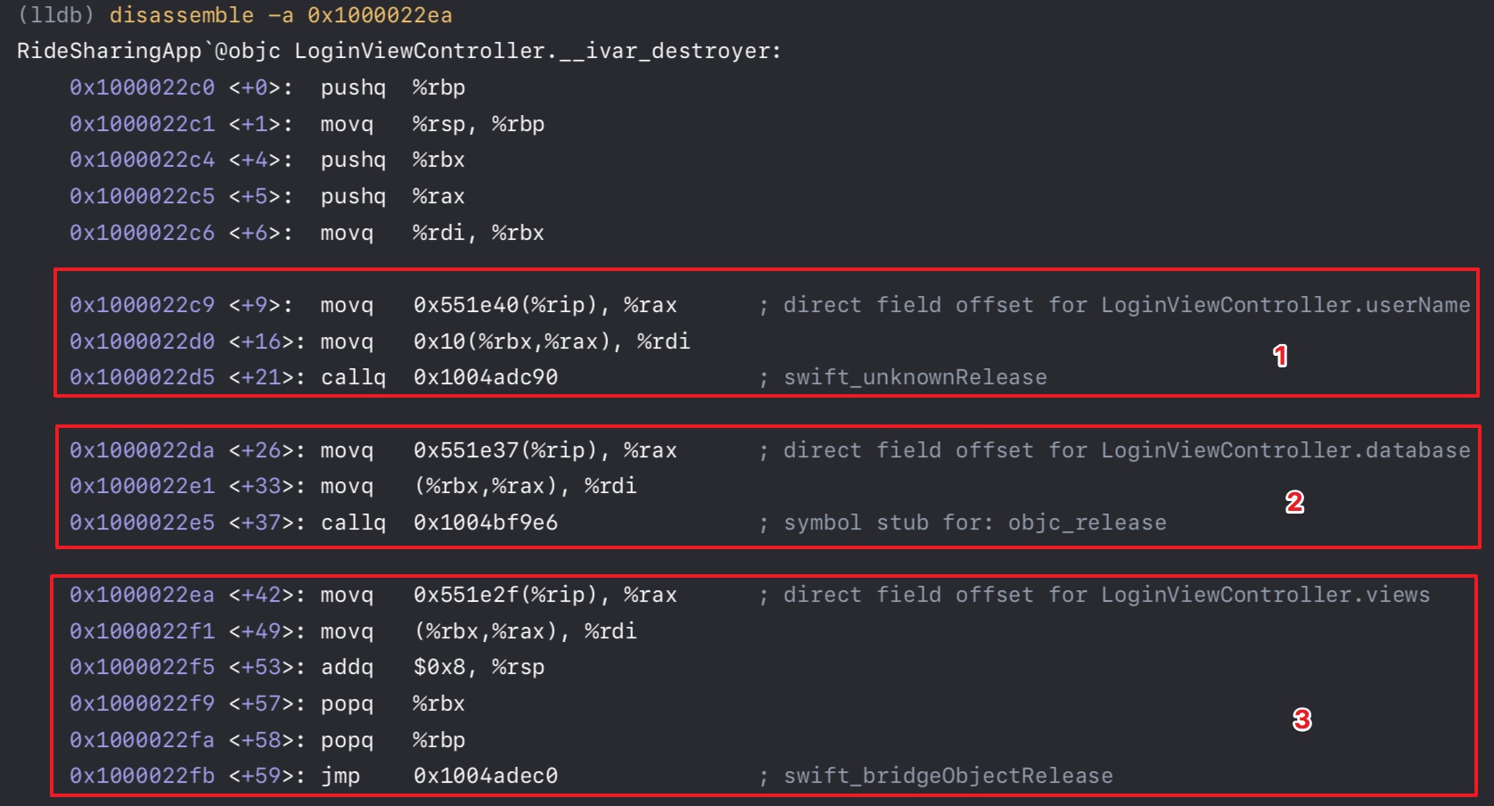This screenshot has height=806, width=1494.
Task: Click the address 0x1000022ea at offset +42
Action: [142, 595]
